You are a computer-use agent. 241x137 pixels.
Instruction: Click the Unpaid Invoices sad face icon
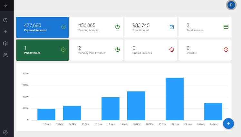tap(172, 50)
